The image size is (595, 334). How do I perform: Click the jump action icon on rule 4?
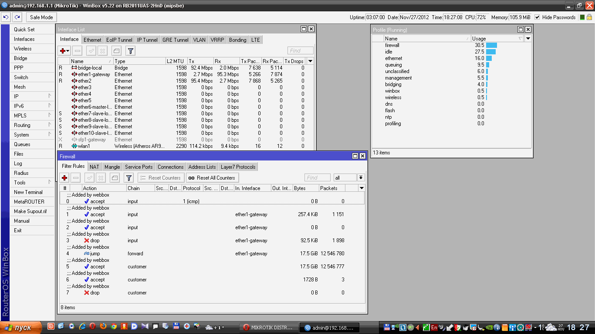(x=87, y=254)
